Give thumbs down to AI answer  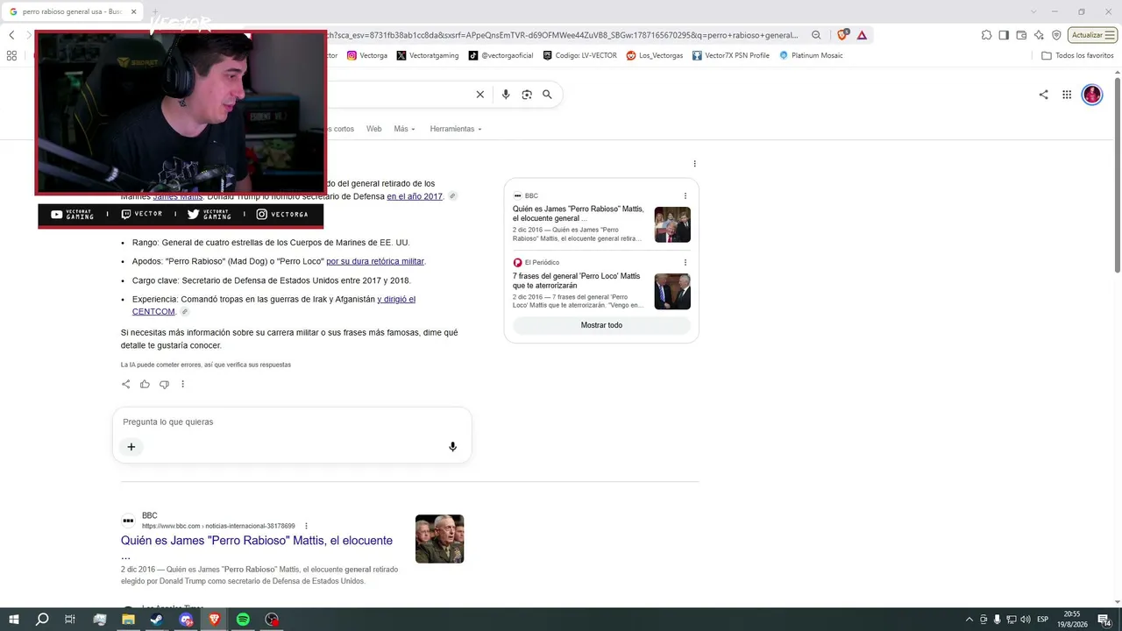164,384
